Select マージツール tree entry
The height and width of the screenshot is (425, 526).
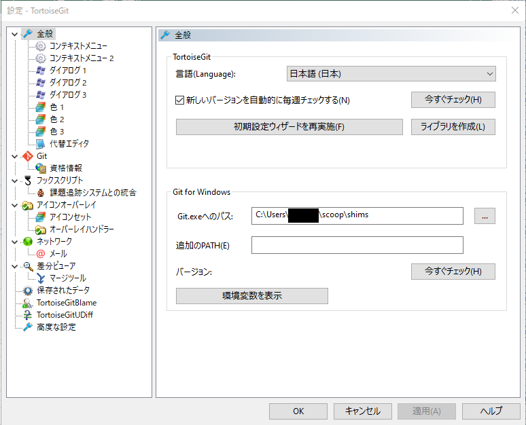(68, 278)
